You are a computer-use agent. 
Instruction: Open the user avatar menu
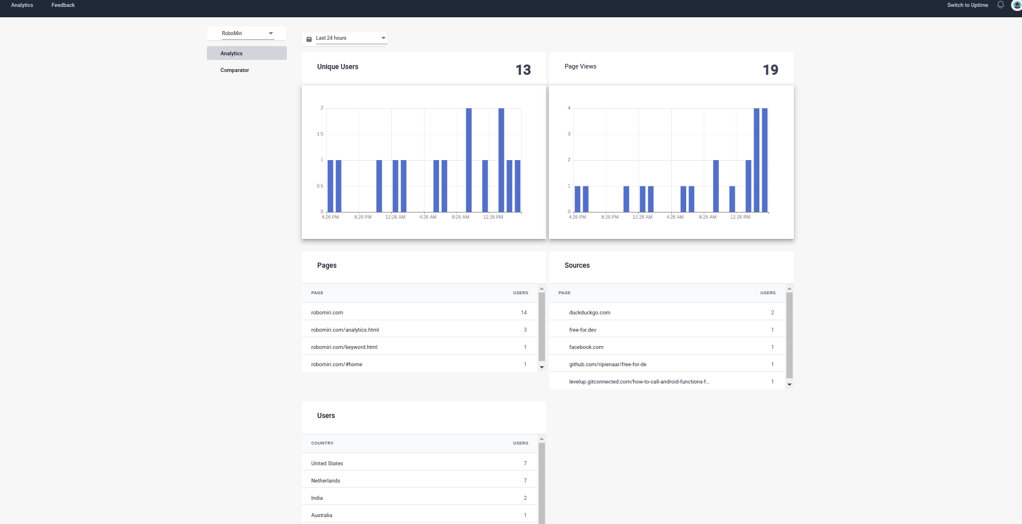[1017, 5]
